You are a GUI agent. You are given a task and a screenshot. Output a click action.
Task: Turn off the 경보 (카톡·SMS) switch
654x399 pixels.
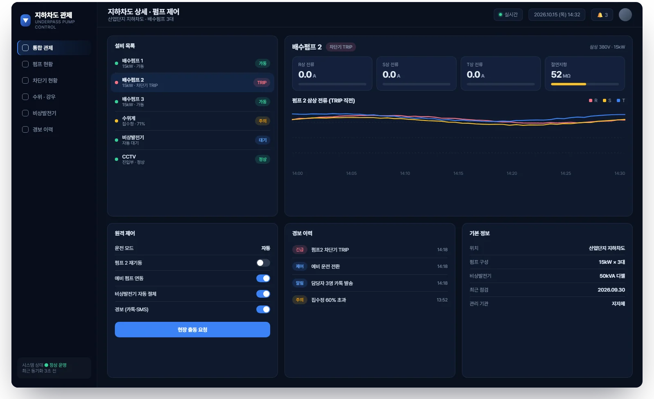tap(263, 309)
